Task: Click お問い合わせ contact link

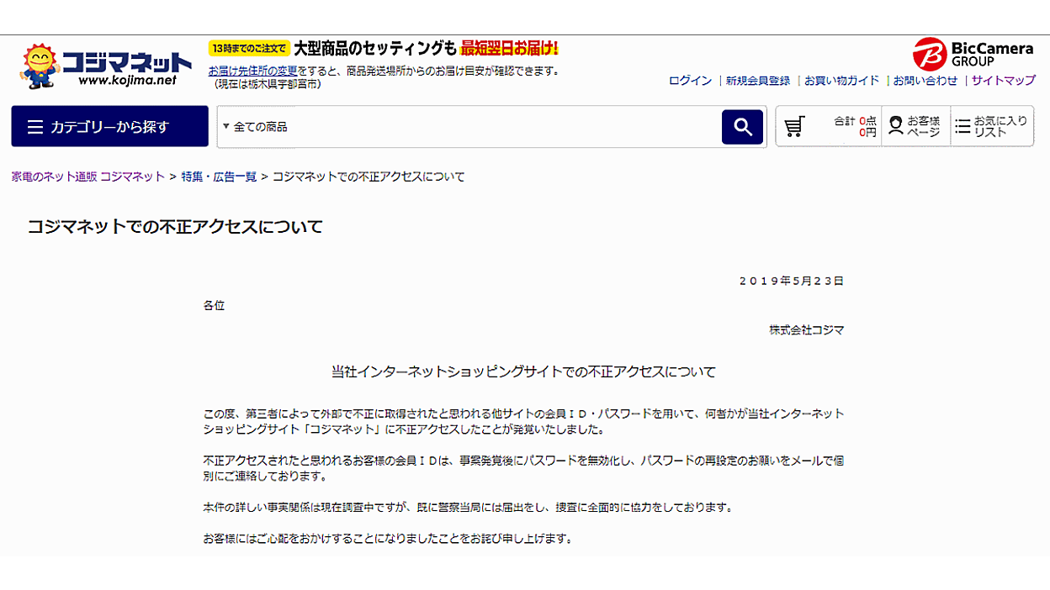Action: tap(925, 81)
